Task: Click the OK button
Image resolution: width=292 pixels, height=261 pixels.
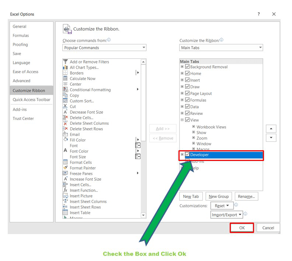Action: [x=242, y=228]
